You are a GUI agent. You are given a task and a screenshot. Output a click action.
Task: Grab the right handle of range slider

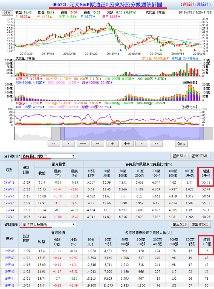click(x=202, y=134)
